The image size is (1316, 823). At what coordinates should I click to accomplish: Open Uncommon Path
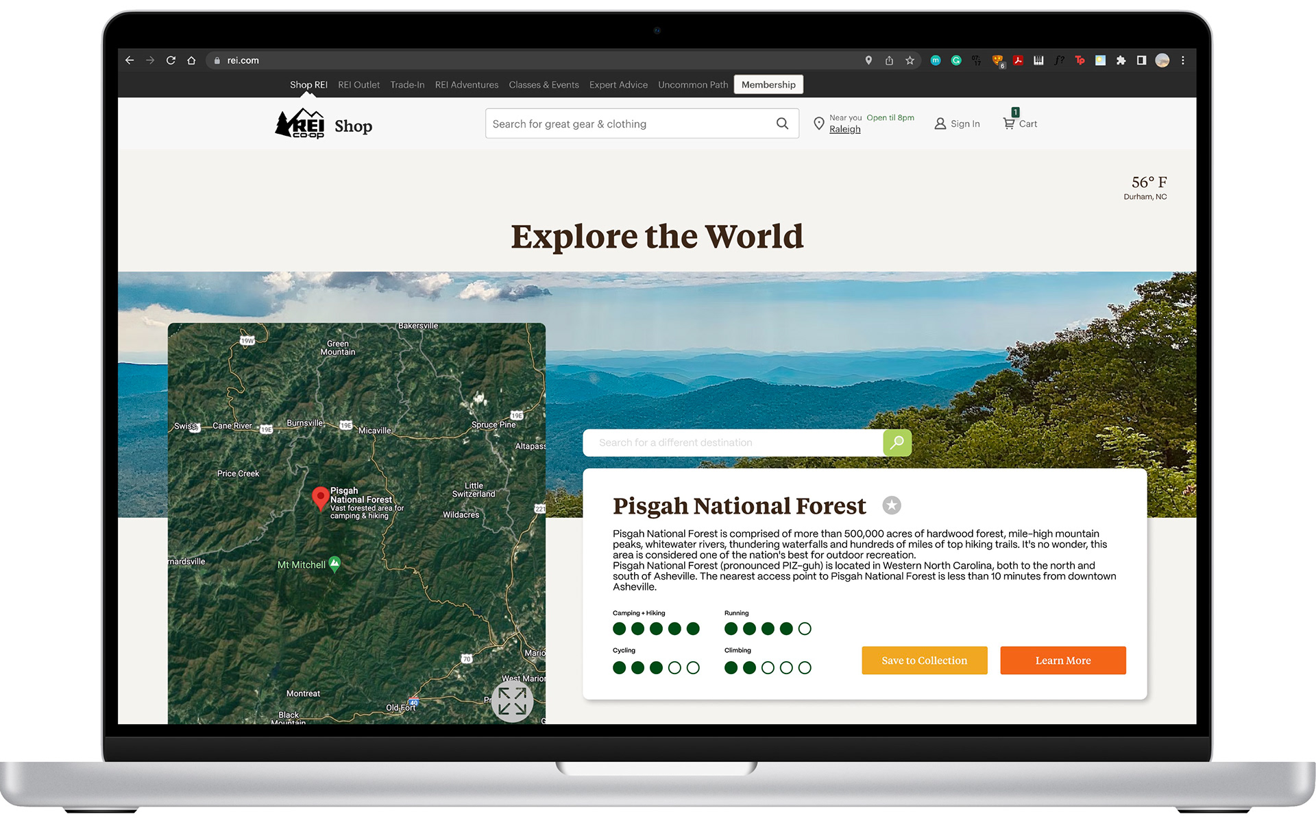[693, 85]
